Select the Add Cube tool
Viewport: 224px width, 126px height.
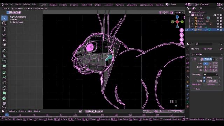(4, 62)
